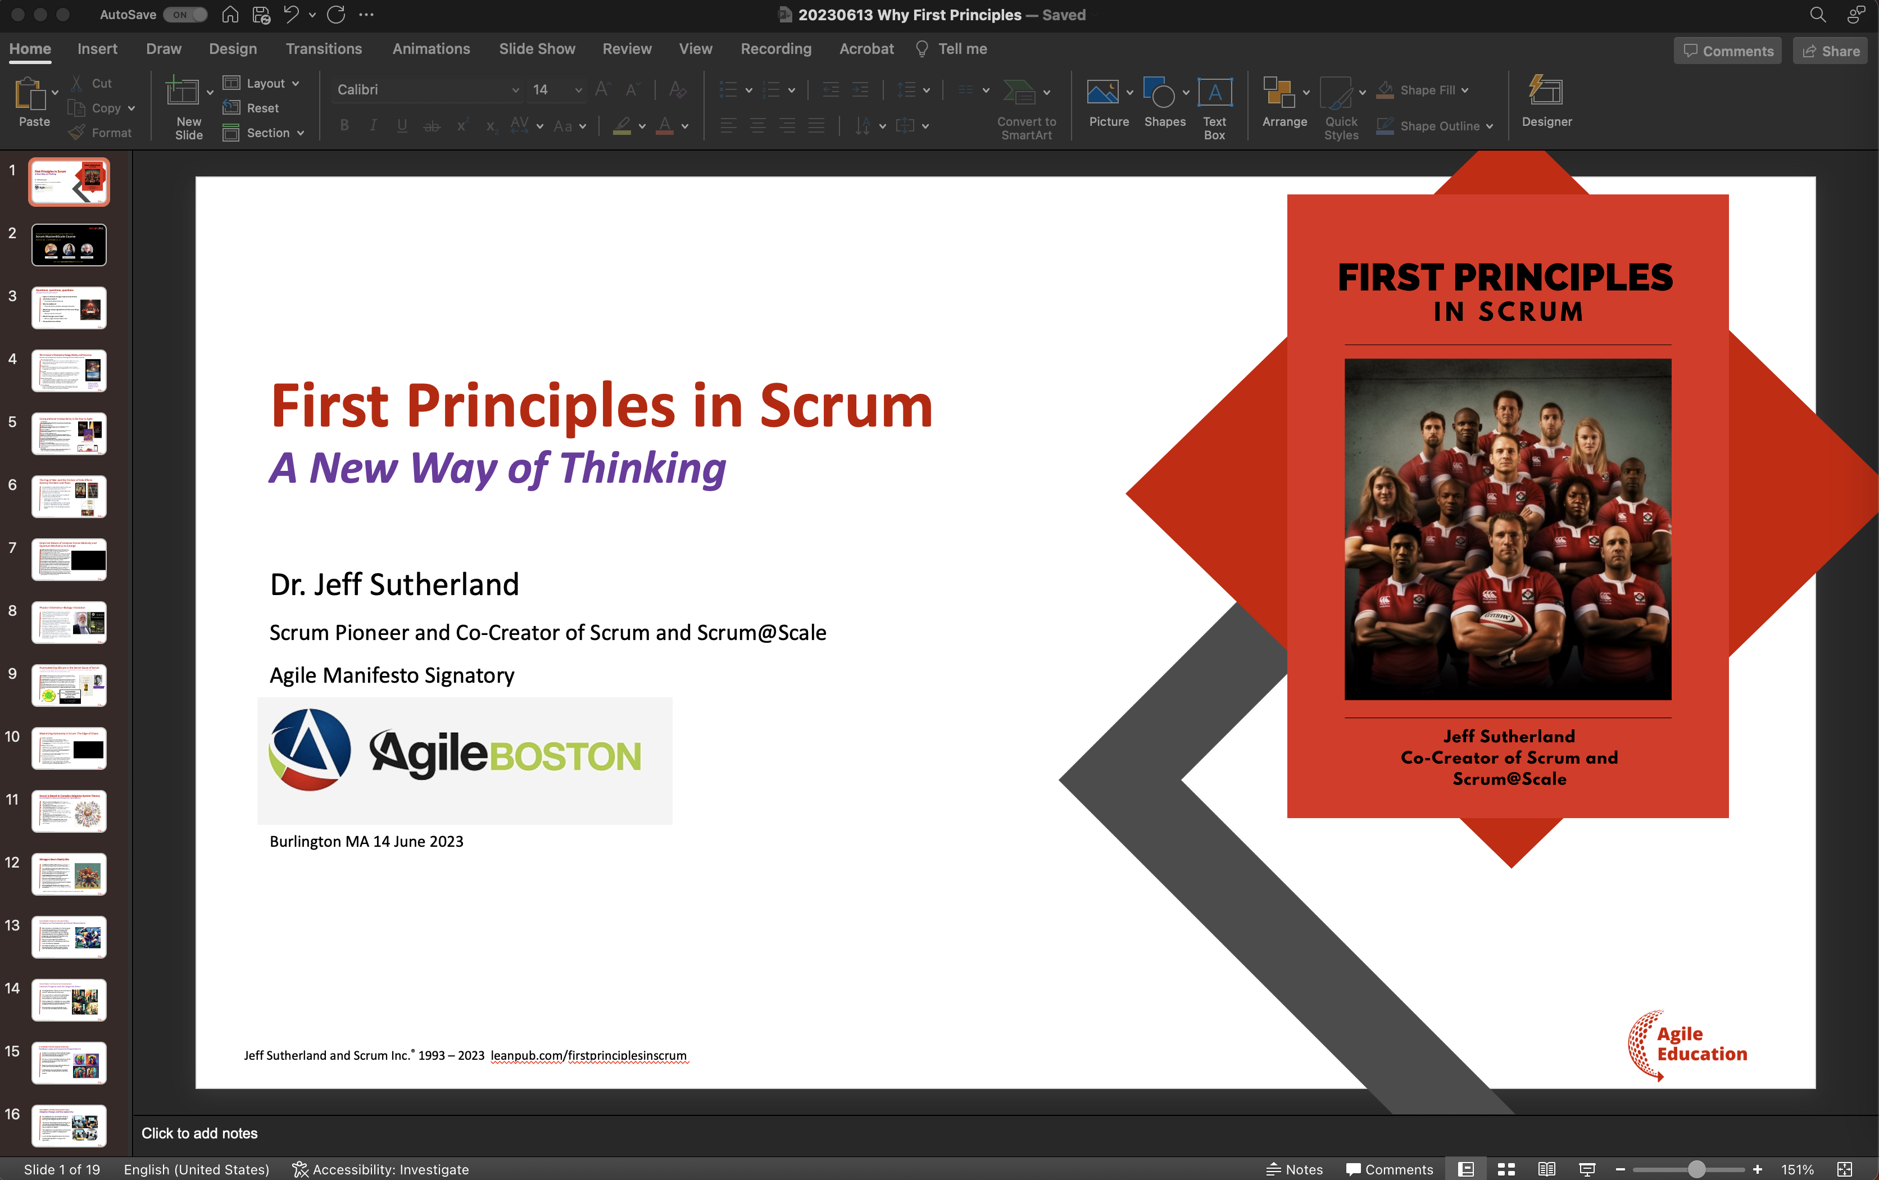
Task: Open the Slide Show tab
Action: [537, 48]
